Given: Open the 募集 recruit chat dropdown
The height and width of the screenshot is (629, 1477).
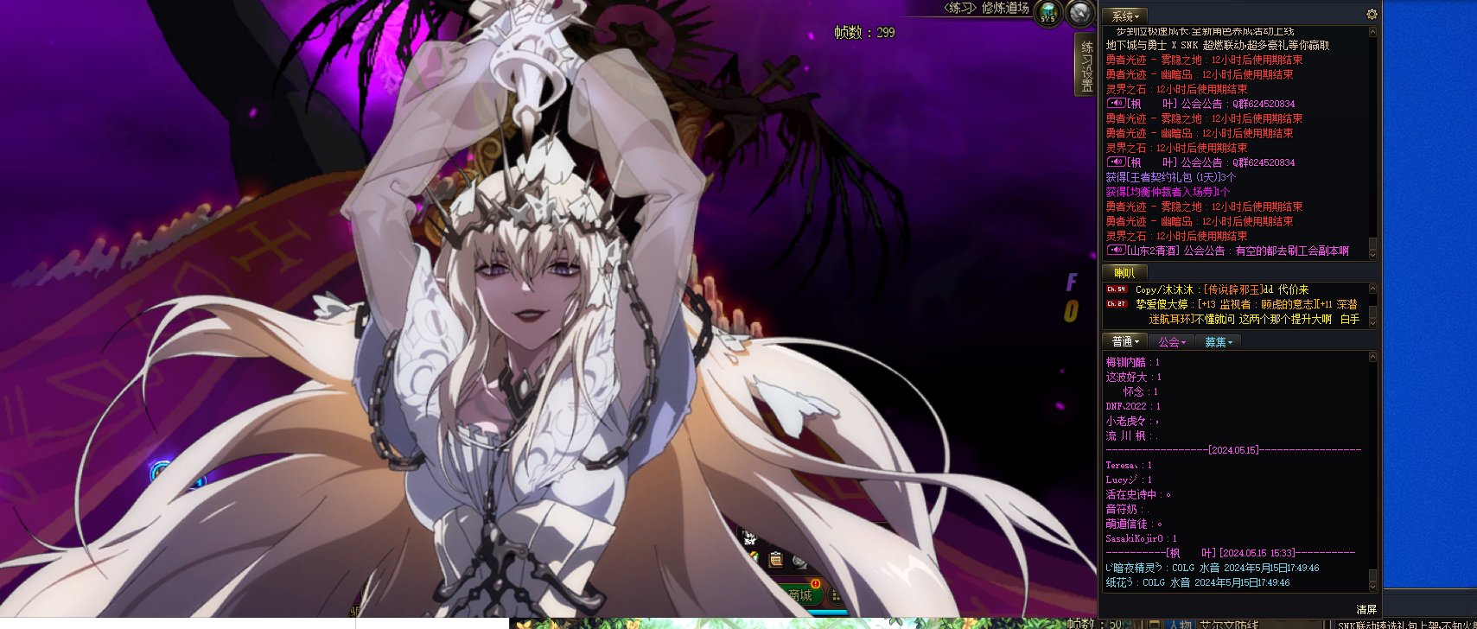Looking at the screenshot, I should point(1219,342).
